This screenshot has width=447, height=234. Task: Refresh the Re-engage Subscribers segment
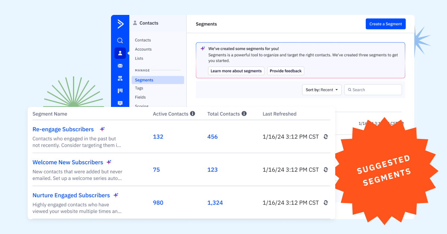pyautogui.click(x=326, y=137)
